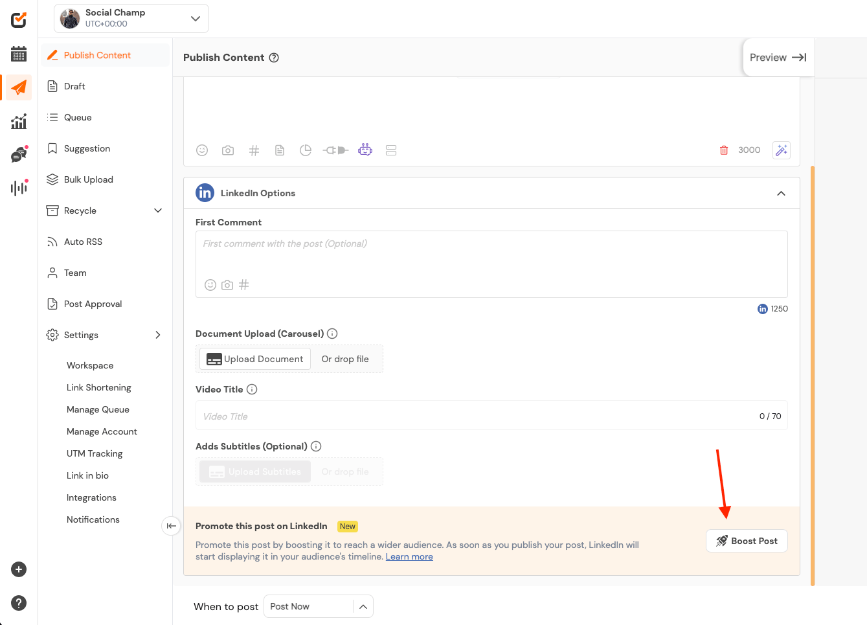
Task: Open the social listening waveform icon
Action: coord(19,188)
